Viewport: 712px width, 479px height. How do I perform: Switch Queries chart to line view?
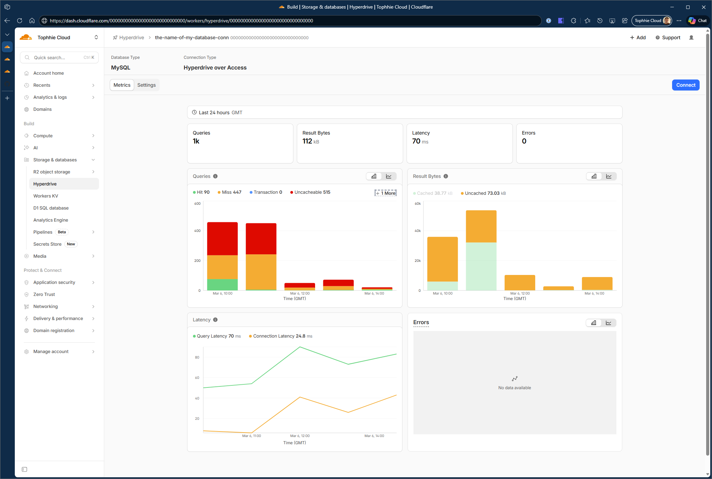389,176
